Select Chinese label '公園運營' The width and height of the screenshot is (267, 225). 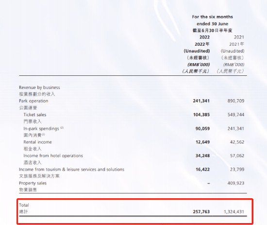coord(28,108)
